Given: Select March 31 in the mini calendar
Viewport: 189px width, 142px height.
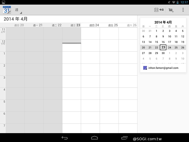Looking at the screenshot, I should coord(150,31).
